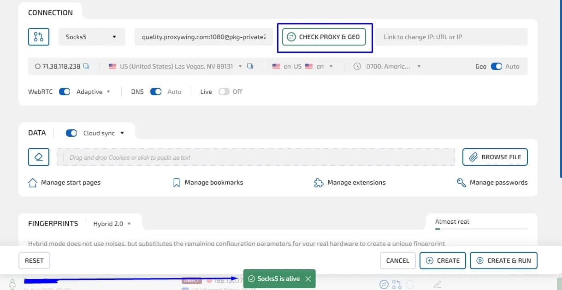Disable the WebRTC toggle
This screenshot has width=562, height=290.
tap(64, 92)
